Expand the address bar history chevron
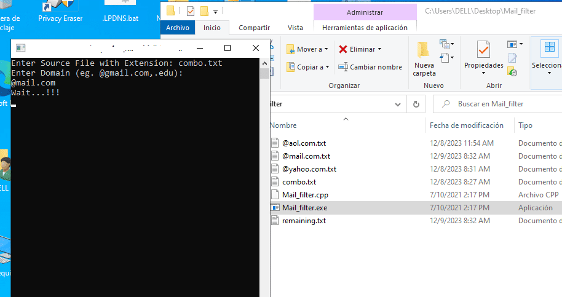562x297 pixels. click(397, 105)
